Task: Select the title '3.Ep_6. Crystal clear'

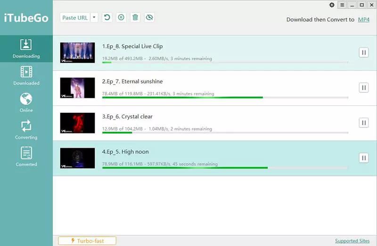Action: pos(127,117)
